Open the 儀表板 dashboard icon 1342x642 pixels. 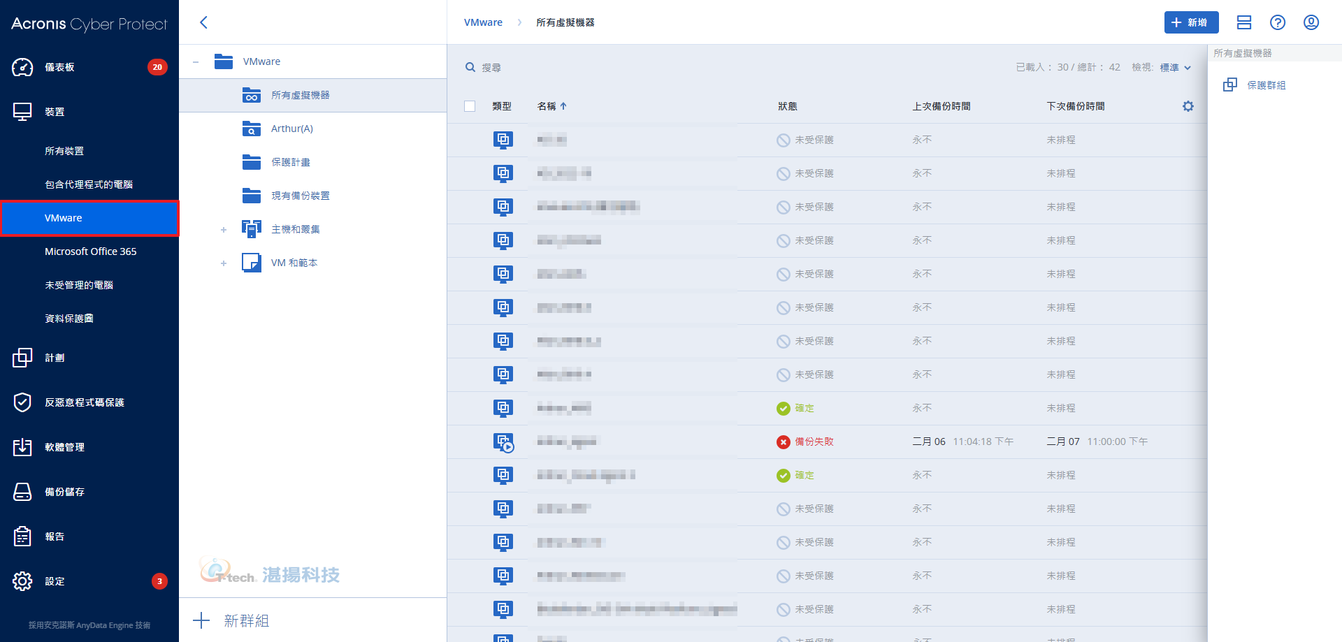[22, 67]
